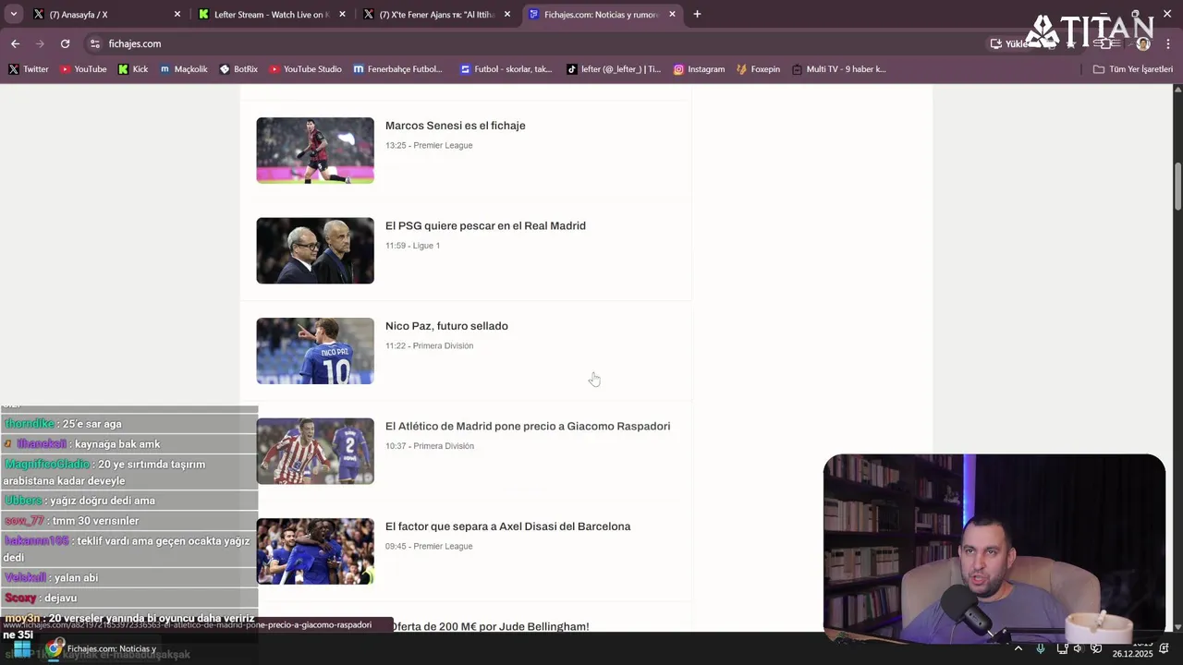Open Nico Paz, futuro sellado article
Viewport: 1183px width, 665px height.
(446, 326)
